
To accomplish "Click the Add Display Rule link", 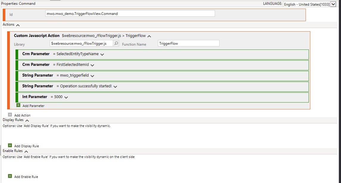I will (27, 146).
